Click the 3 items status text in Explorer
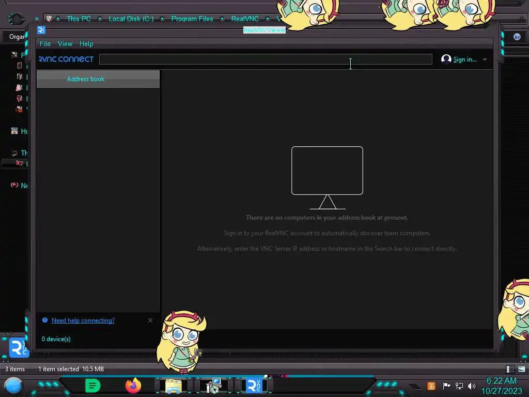 [x=15, y=369]
